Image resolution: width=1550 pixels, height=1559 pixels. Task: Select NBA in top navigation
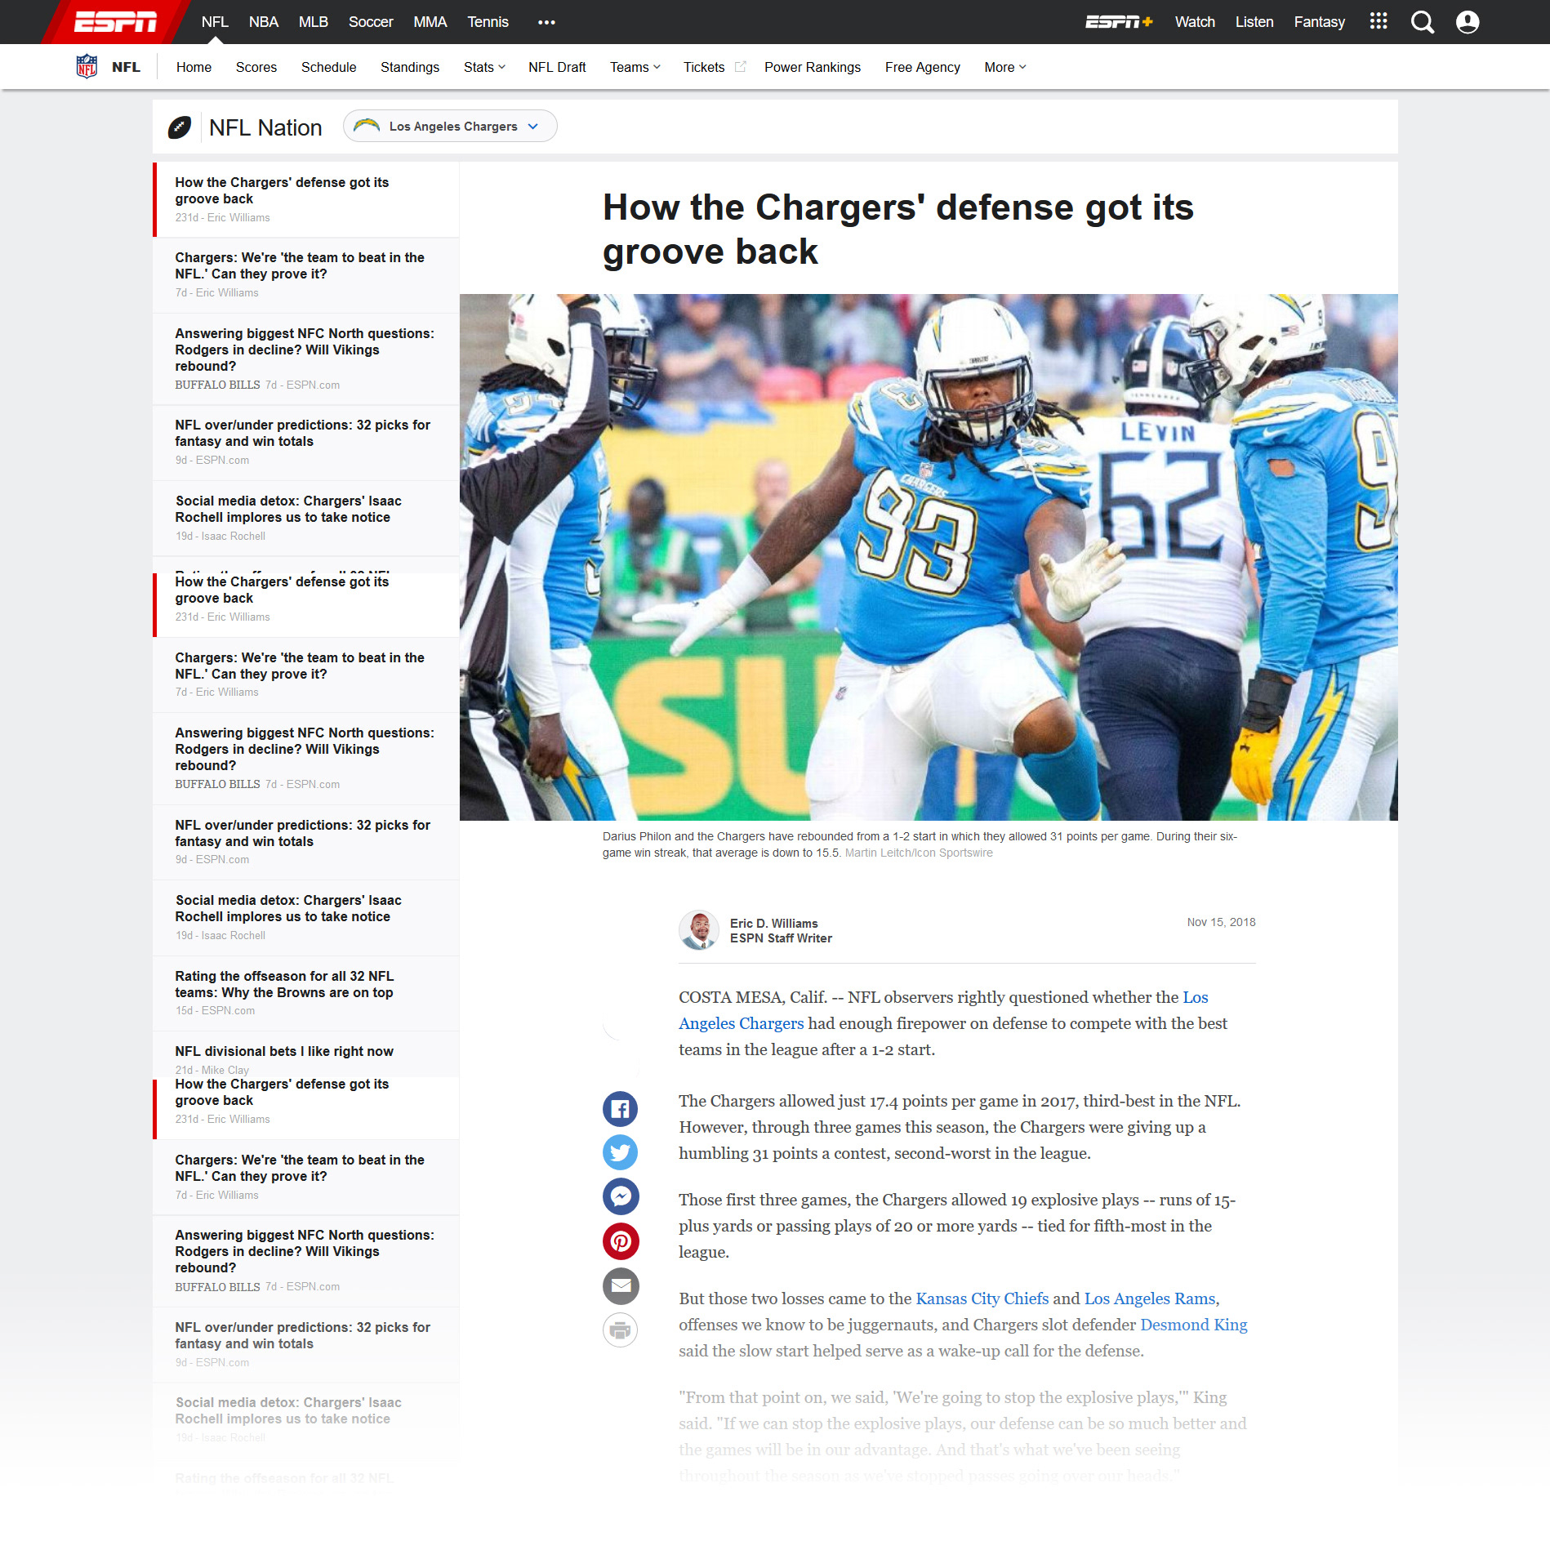click(x=264, y=22)
